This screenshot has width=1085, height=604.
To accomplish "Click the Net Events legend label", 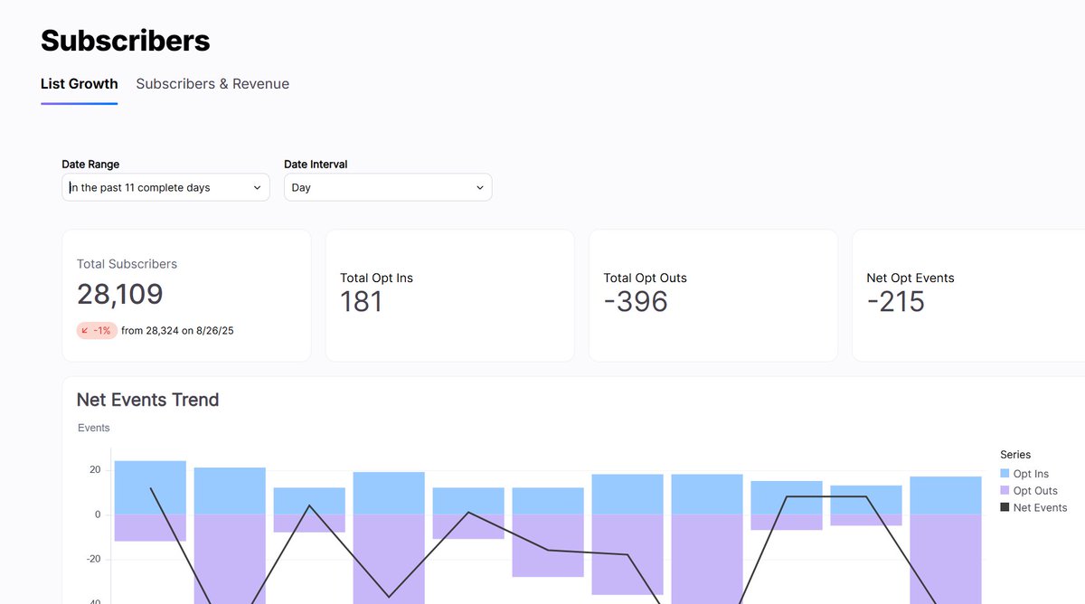I will click(x=1040, y=508).
